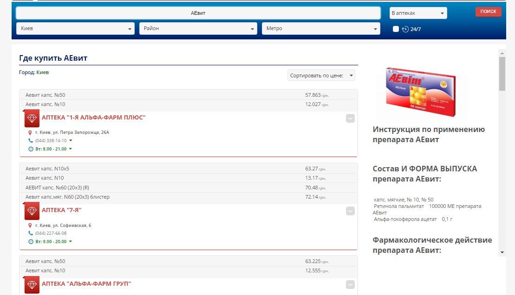Click the Аевит капс. N10 row priced 13.17
This screenshot has height=295, width=515.
(x=189, y=178)
